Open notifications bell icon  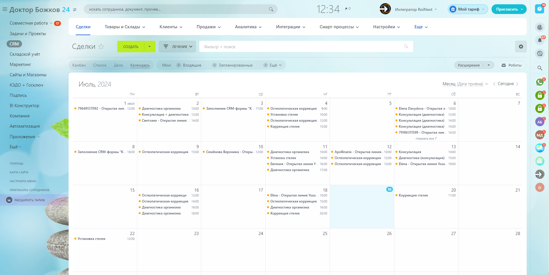540,40
